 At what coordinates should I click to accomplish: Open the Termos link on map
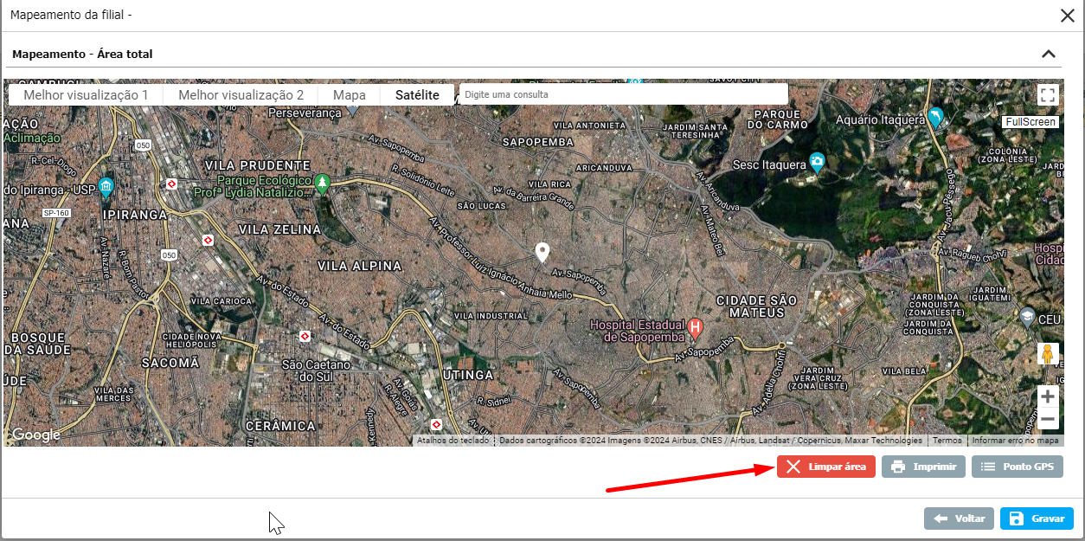(947, 441)
